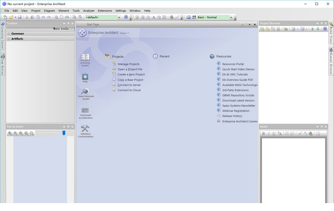Toggle auto-hide pin on Notes panel

click(322, 126)
